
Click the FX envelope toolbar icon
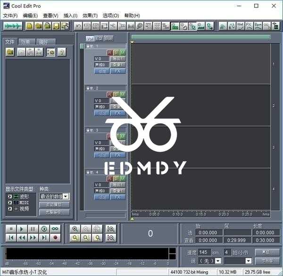click(249, 26)
